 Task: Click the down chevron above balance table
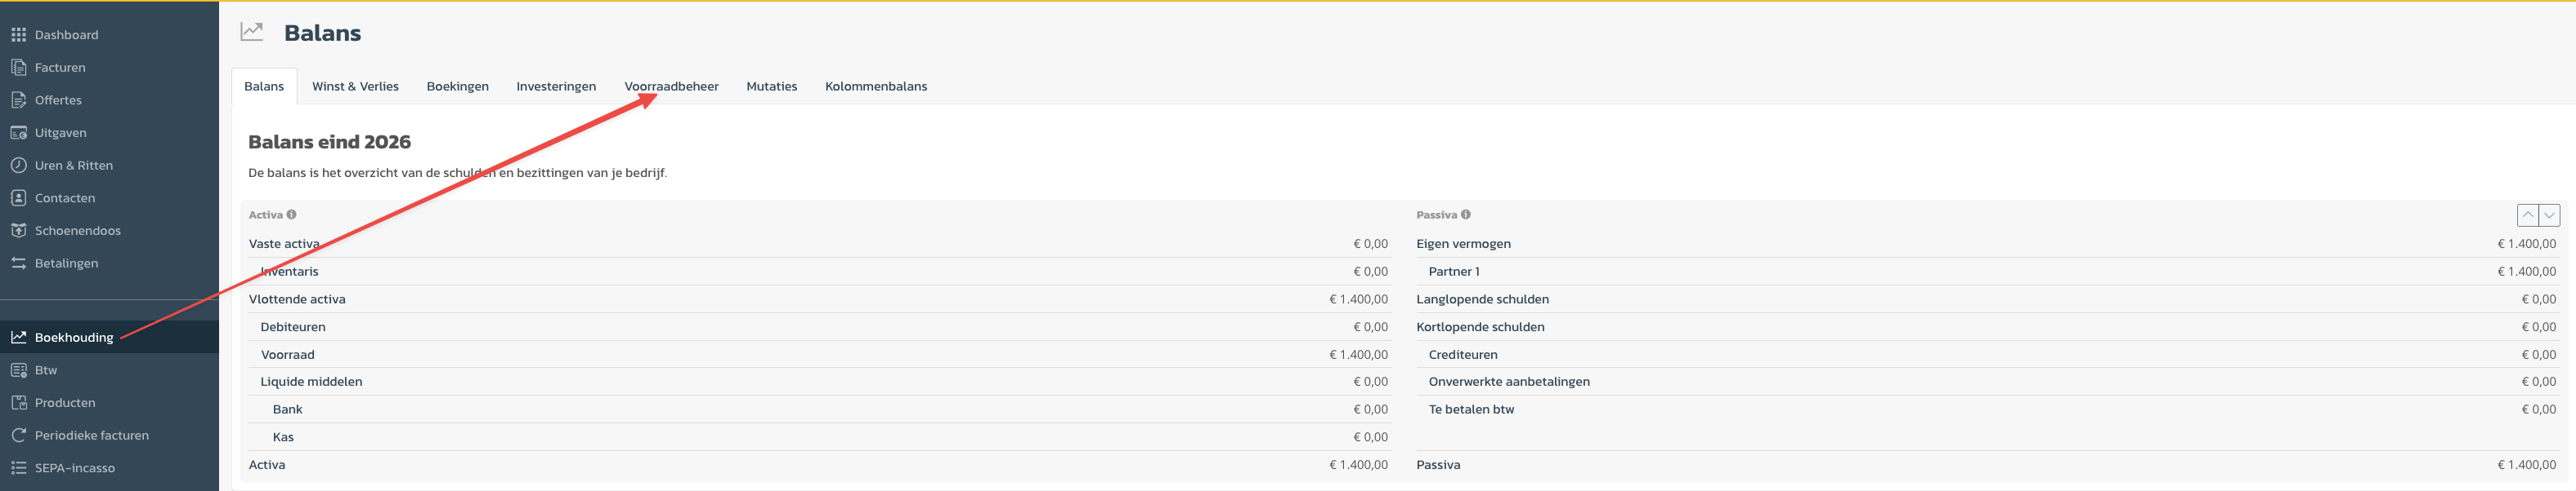tap(2549, 215)
